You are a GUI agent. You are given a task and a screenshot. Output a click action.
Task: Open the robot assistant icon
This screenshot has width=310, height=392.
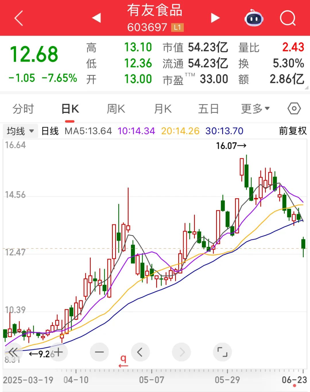click(254, 18)
